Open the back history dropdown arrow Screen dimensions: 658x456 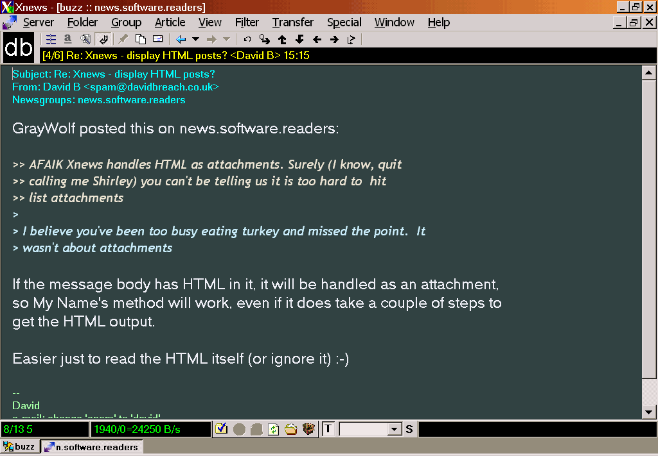(x=195, y=39)
